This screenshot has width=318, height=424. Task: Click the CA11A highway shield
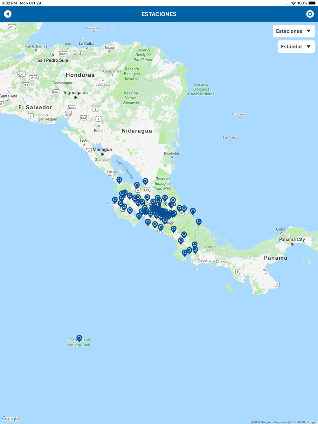(33, 78)
